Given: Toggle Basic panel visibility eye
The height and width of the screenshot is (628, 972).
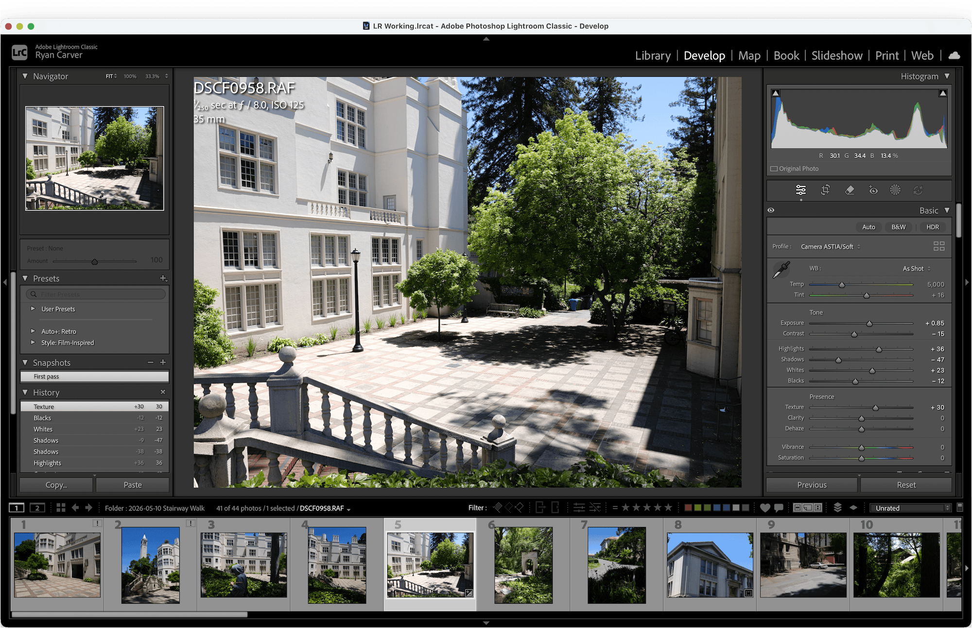Looking at the screenshot, I should coord(771,210).
